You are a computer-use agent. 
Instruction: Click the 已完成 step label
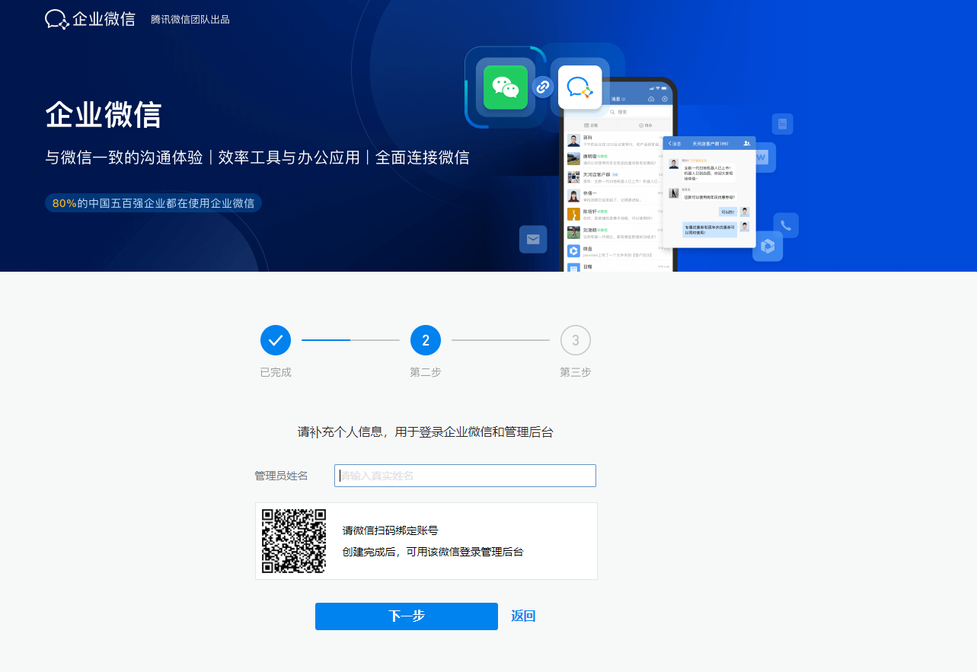tap(276, 372)
